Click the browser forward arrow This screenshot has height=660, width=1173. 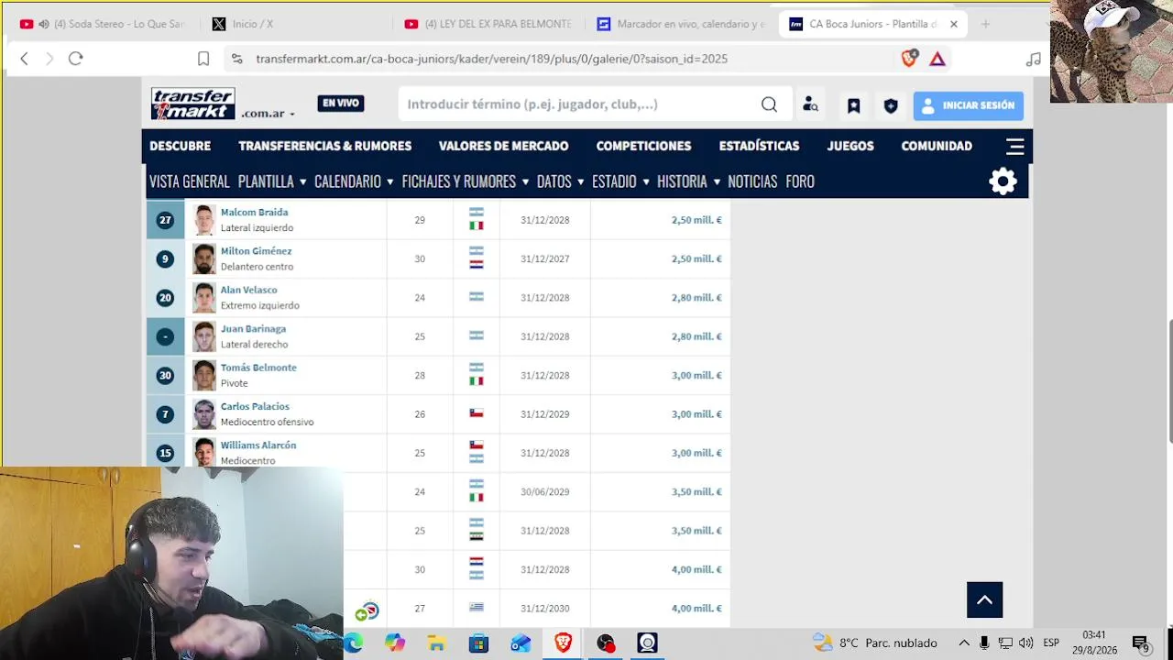tap(49, 59)
